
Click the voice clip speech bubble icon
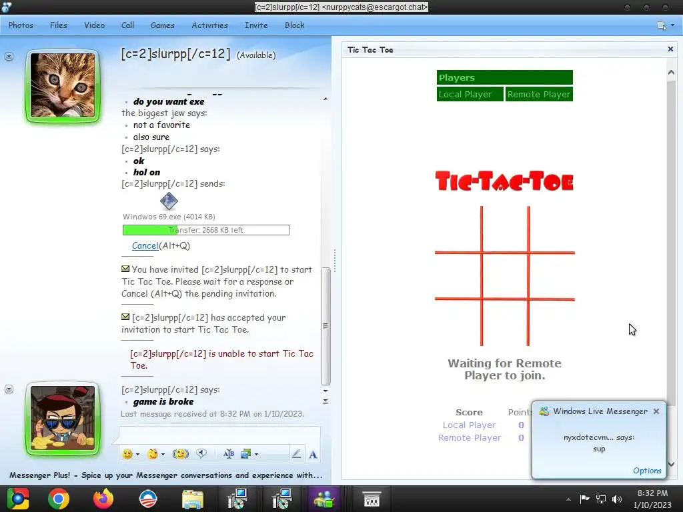click(201, 454)
